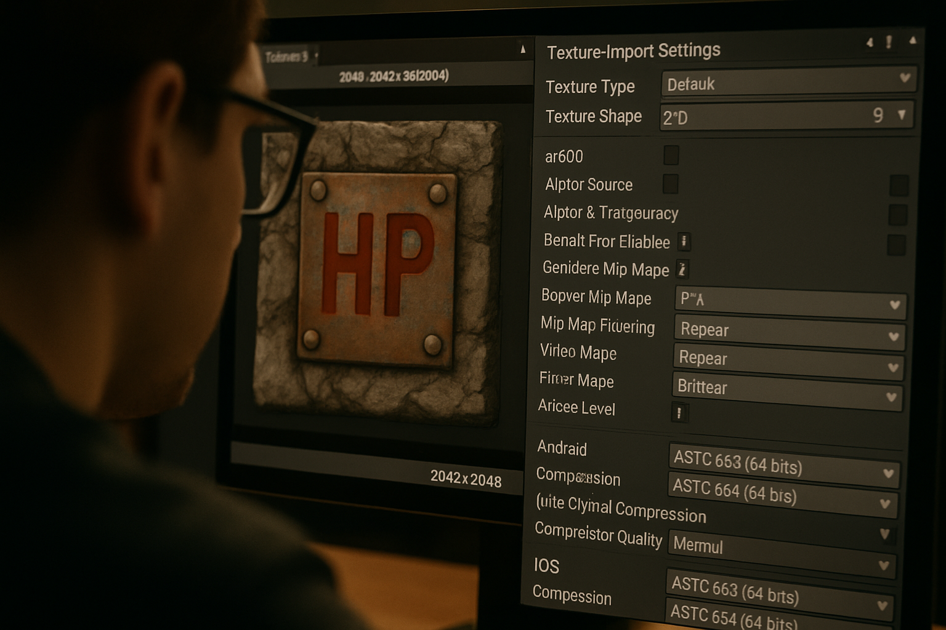The height and width of the screenshot is (630, 946).
Task: Click the Texture-Import Settings title
Action: coord(634,51)
